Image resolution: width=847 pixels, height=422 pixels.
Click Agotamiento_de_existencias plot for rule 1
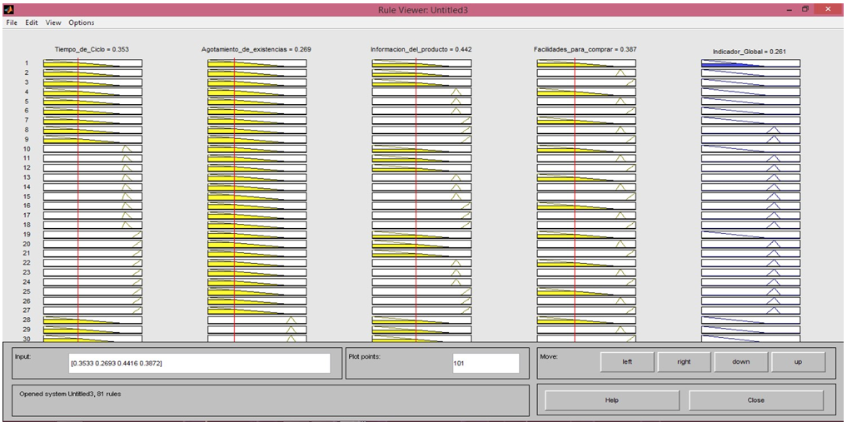pos(257,63)
